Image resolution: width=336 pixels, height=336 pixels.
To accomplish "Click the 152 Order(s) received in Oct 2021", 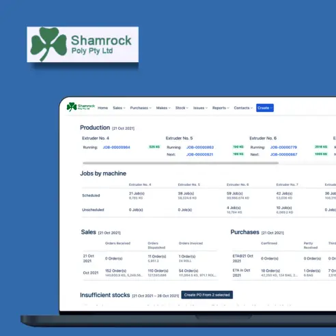I will click(x=115, y=270).
